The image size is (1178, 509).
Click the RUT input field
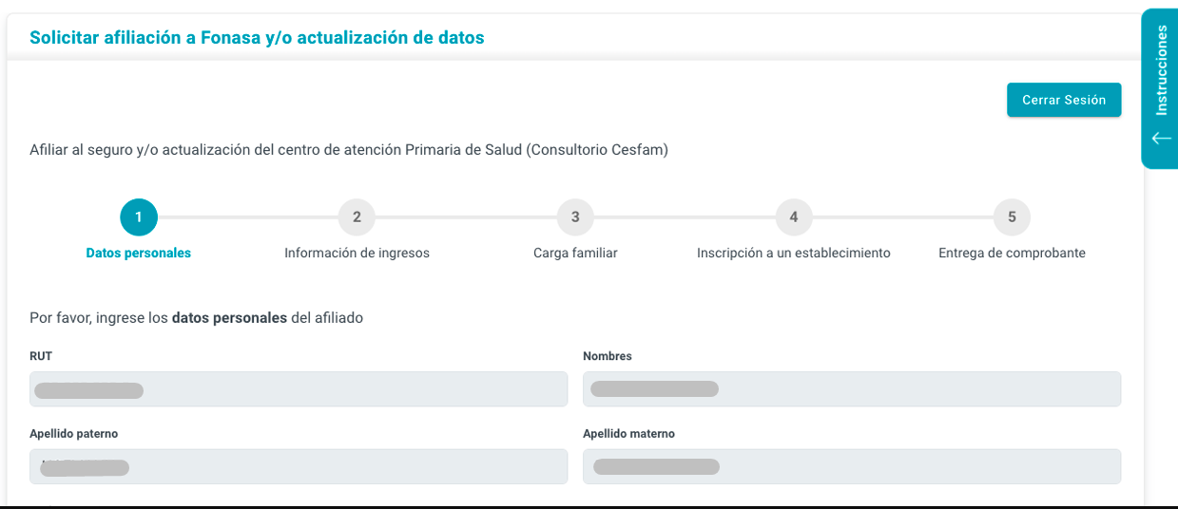click(299, 389)
